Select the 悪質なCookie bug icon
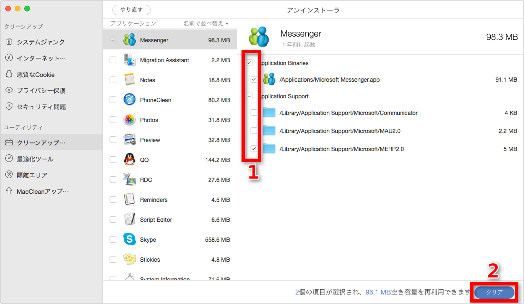This screenshot has height=304, width=524. point(9,74)
